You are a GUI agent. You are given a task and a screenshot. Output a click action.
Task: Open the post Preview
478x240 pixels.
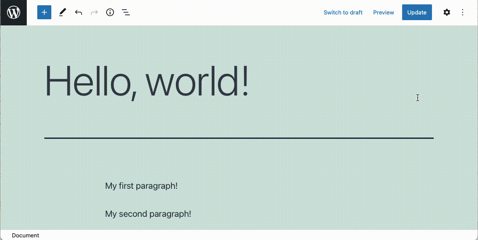click(x=384, y=13)
